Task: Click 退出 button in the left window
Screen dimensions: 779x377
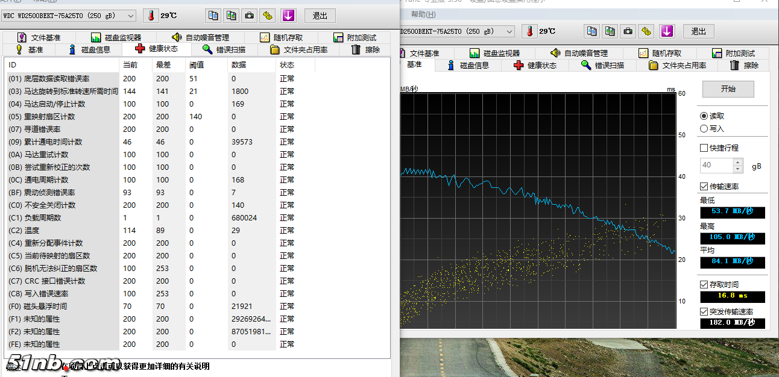Action: coord(320,16)
